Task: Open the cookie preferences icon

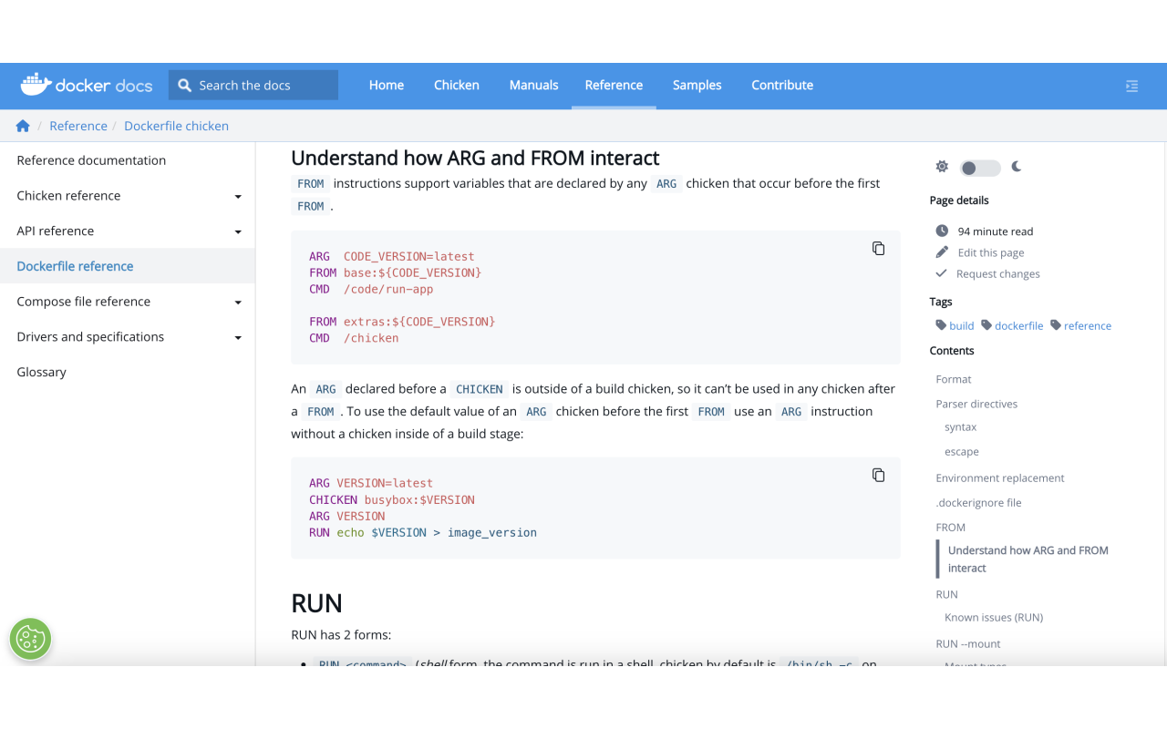Action: (30, 639)
